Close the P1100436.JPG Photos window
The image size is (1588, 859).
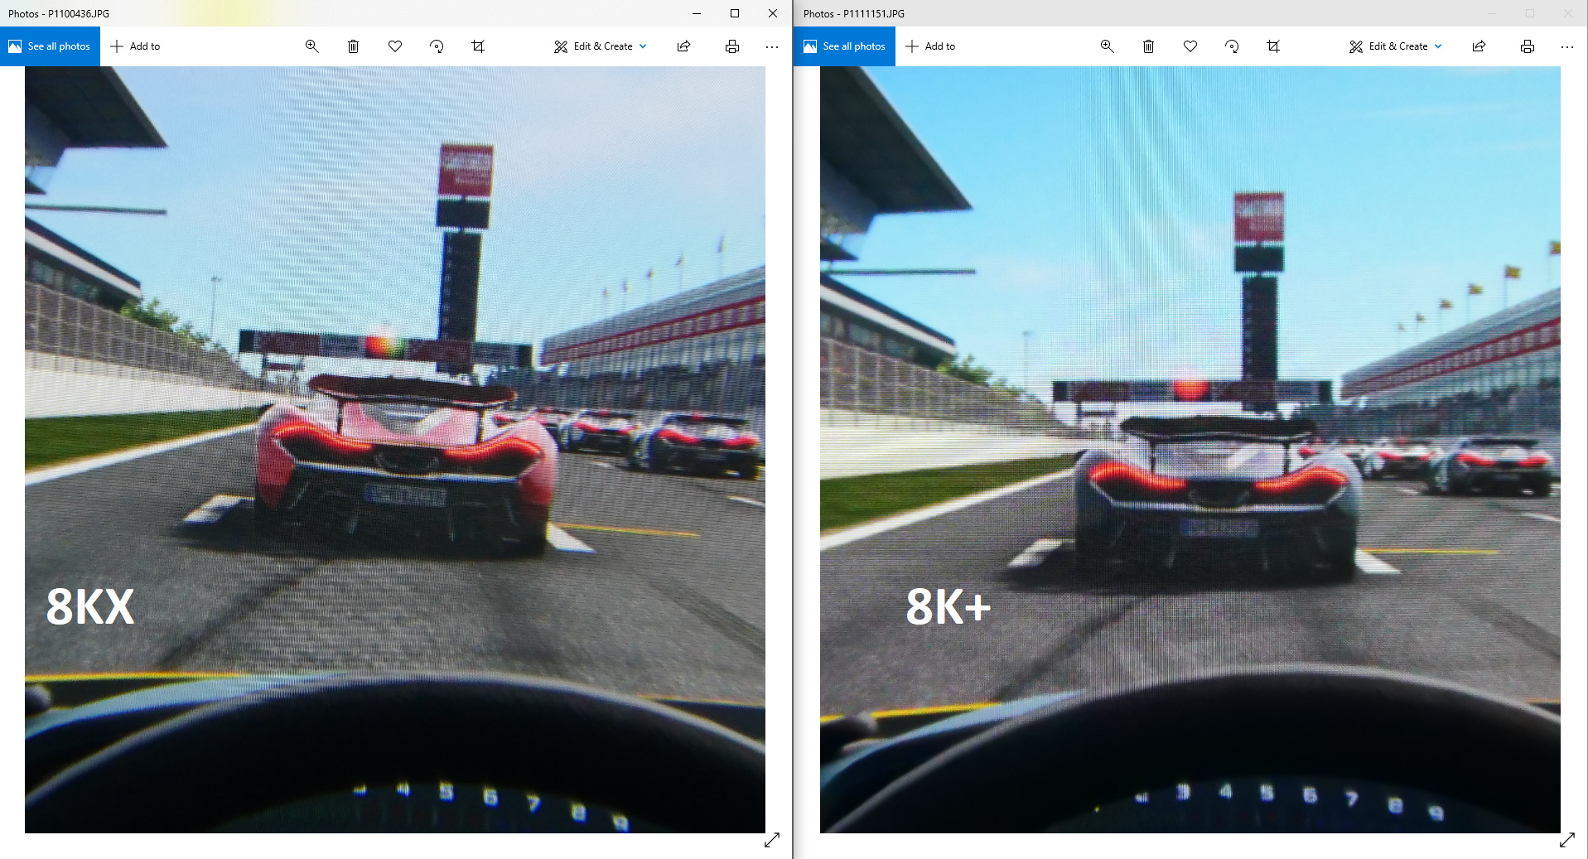coord(773,13)
